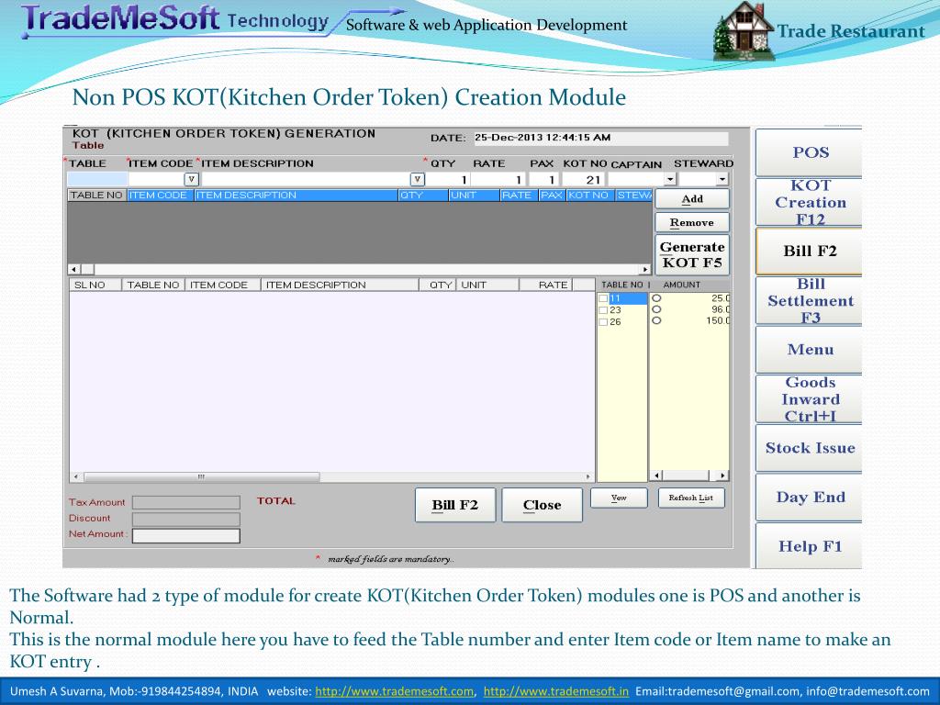Select the radio button for amount 96.0
The image size is (940, 705).
click(x=656, y=309)
